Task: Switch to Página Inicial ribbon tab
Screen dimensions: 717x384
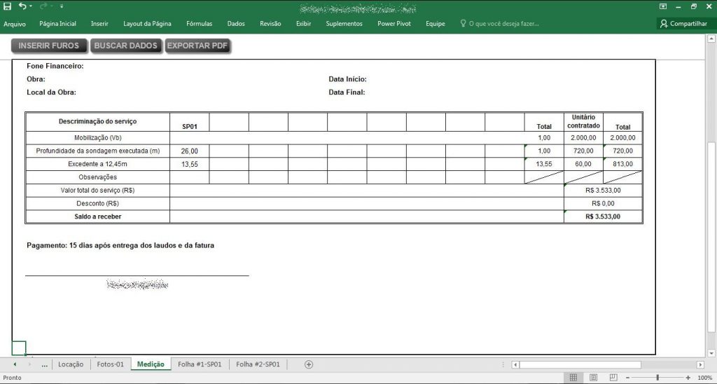Action: [57, 24]
